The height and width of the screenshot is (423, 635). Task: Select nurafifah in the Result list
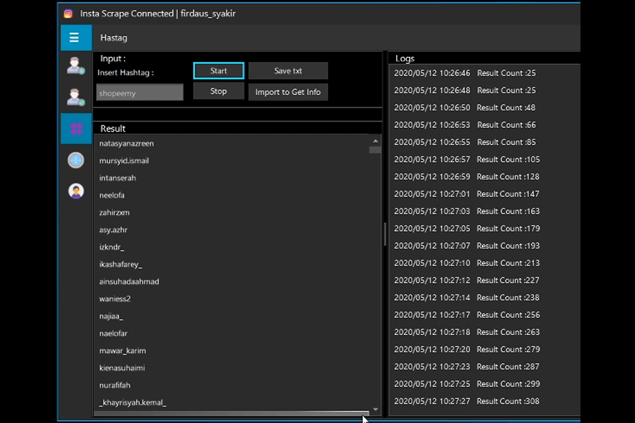(115, 385)
